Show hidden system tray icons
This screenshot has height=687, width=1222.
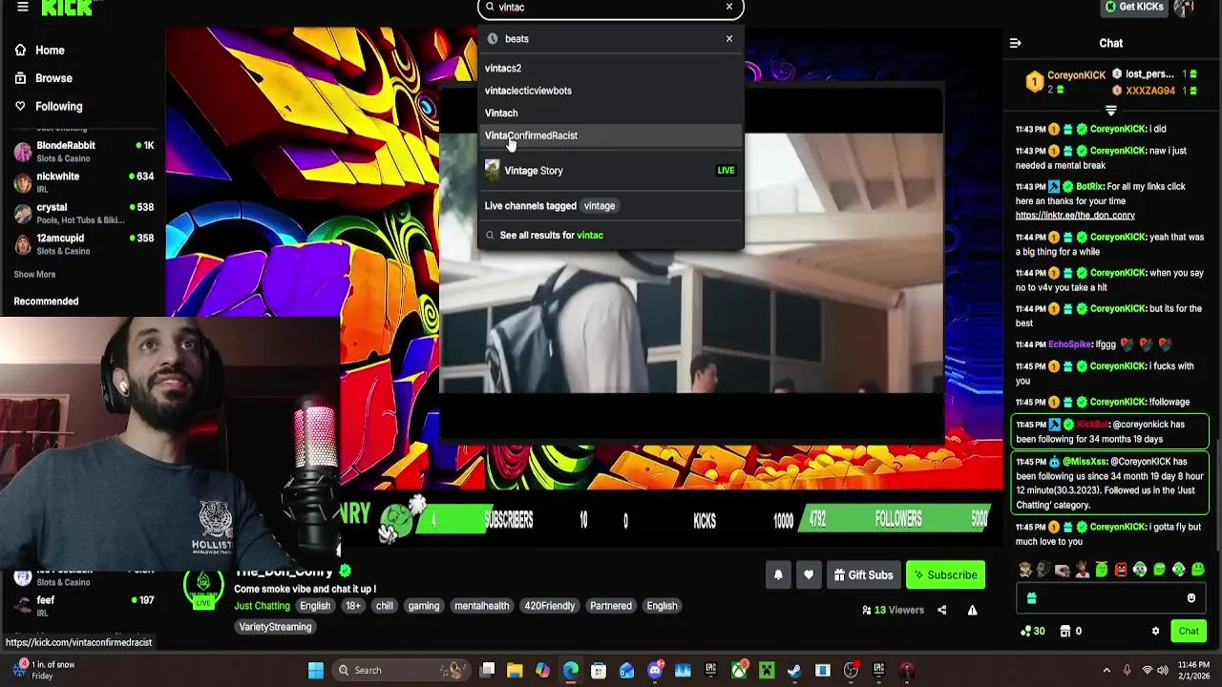pos(1106,671)
